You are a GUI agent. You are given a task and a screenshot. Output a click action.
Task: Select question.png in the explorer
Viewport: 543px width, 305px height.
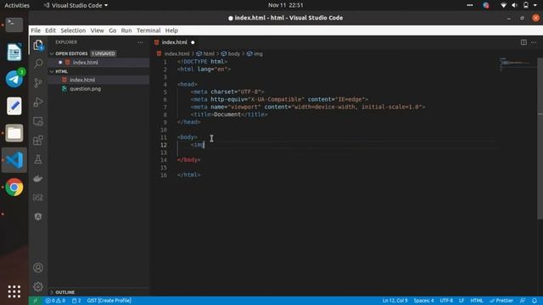click(85, 89)
